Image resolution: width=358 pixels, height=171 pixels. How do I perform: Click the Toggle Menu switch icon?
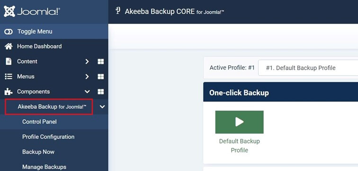click(x=9, y=32)
